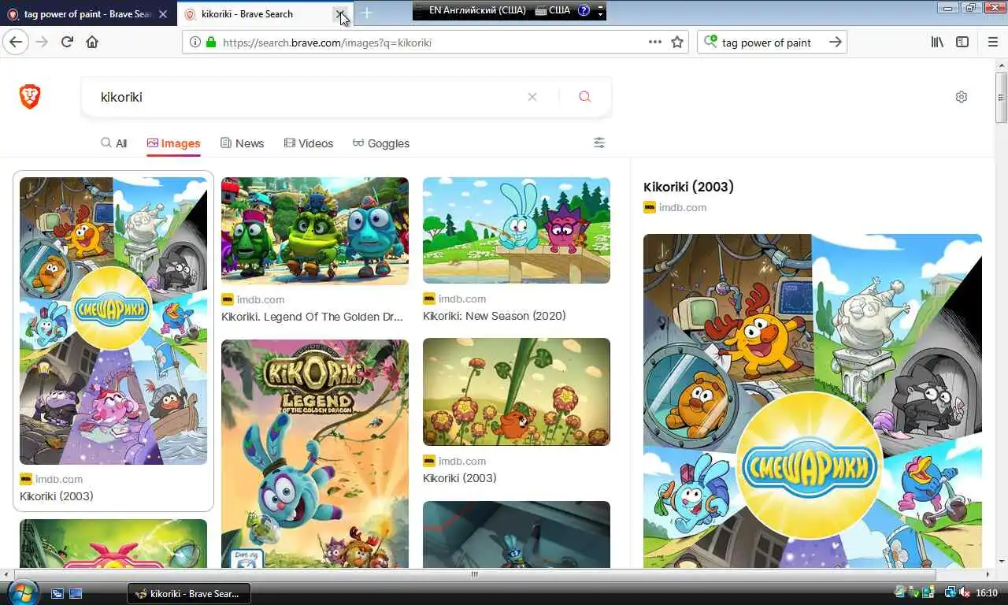1008x605 pixels.
Task: Click the tray volume icon
Action: [x=965, y=592]
